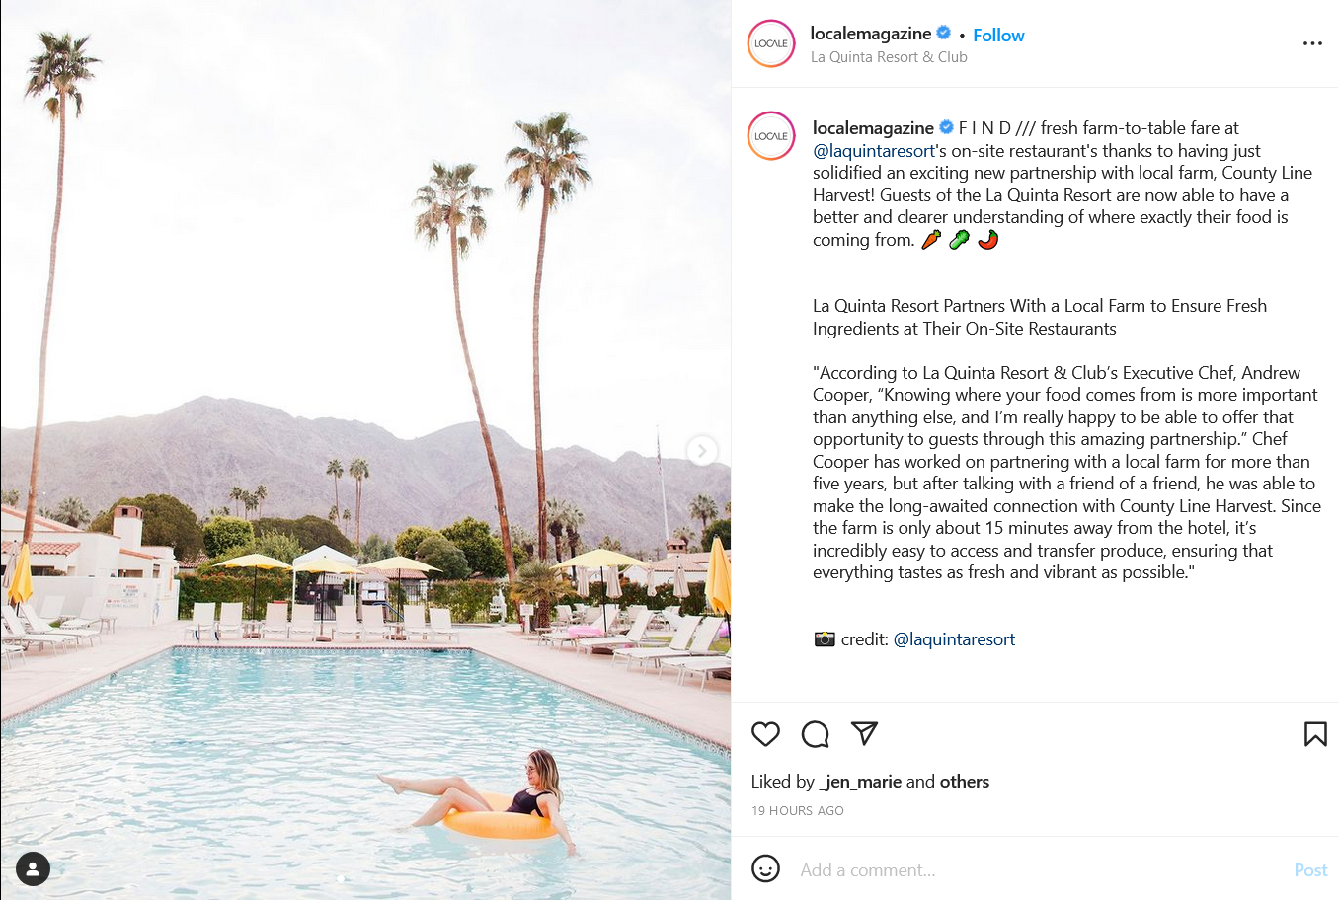Click the Follow link
This screenshot has width=1338, height=900.
[x=998, y=36]
